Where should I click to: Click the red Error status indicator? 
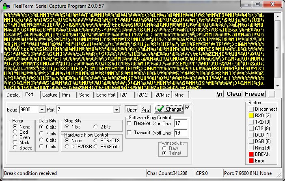[251, 161]
